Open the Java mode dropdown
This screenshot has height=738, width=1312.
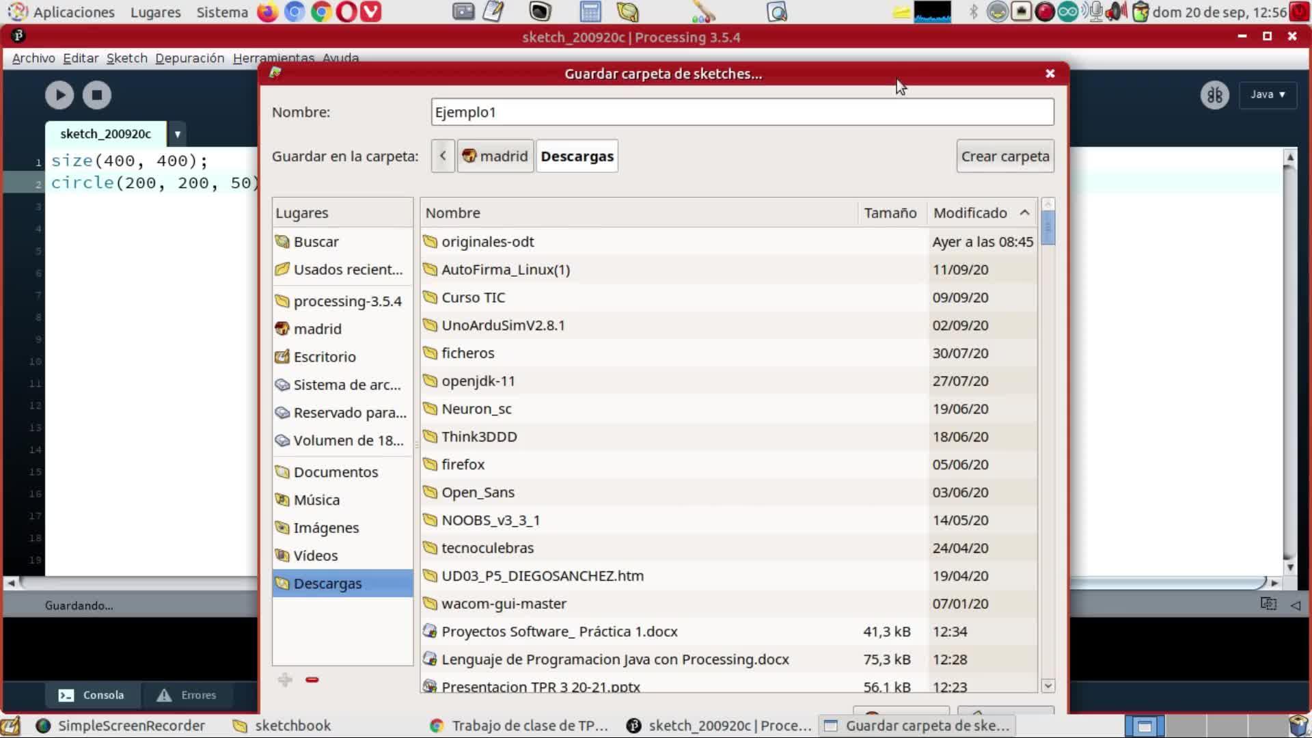1268,95
